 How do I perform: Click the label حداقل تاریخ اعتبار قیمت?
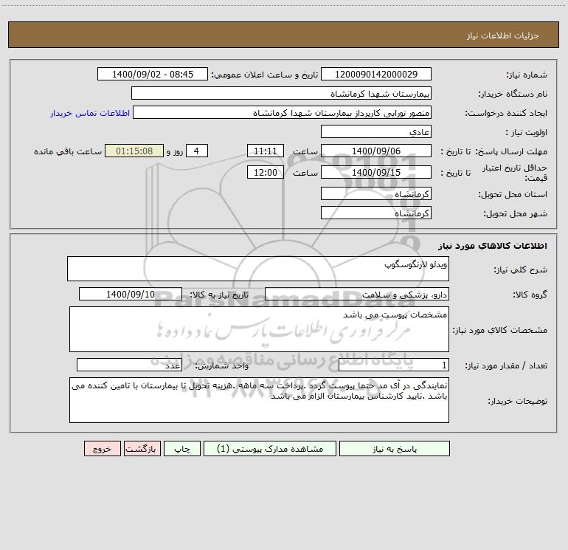[515, 173]
